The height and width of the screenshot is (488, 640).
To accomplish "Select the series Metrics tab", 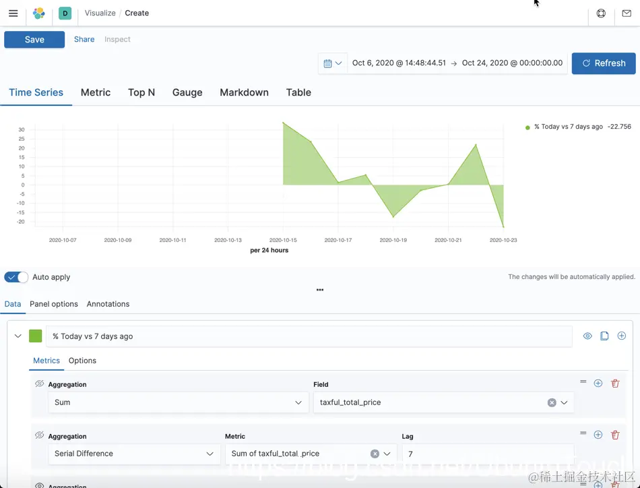I will click(x=46, y=361).
